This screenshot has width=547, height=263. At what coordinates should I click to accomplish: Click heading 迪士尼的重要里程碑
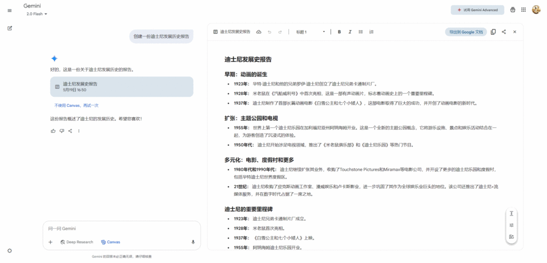(248, 209)
